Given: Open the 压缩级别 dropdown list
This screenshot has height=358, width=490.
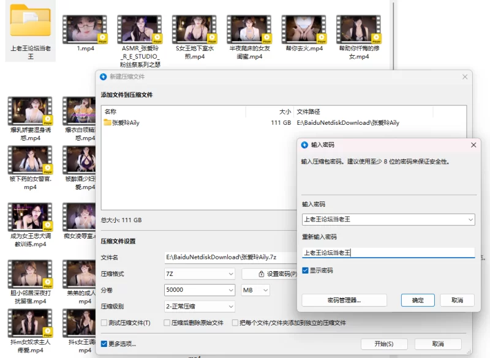Looking at the screenshot, I should click(x=230, y=306).
